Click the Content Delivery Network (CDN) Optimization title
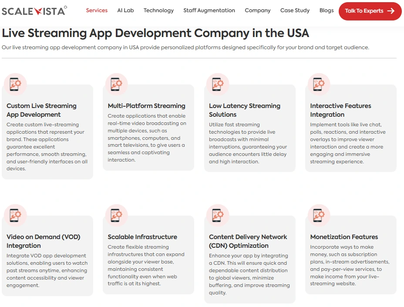Viewport: 404px width, 307px height. (248, 241)
